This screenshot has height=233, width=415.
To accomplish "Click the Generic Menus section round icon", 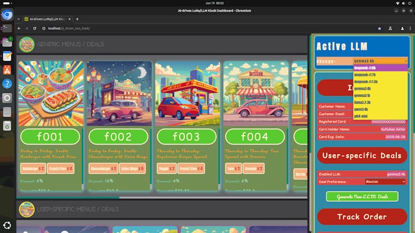I will (26, 44).
